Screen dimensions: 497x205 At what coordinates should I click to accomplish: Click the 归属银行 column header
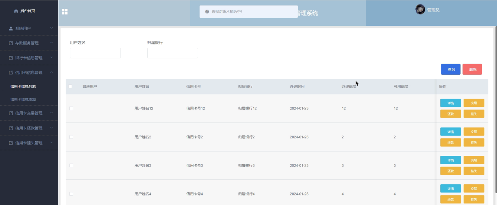[x=246, y=87]
